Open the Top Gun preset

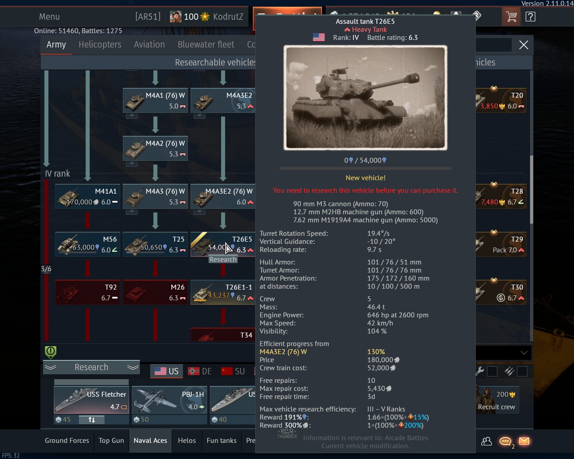[x=111, y=441]
